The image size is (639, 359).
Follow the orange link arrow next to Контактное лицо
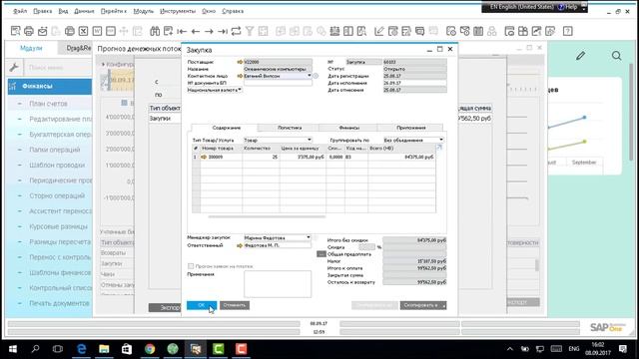pos(240,76)
